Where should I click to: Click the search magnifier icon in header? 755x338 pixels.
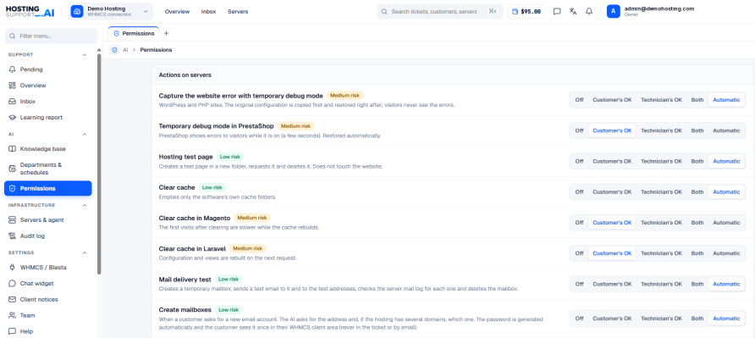384,12
